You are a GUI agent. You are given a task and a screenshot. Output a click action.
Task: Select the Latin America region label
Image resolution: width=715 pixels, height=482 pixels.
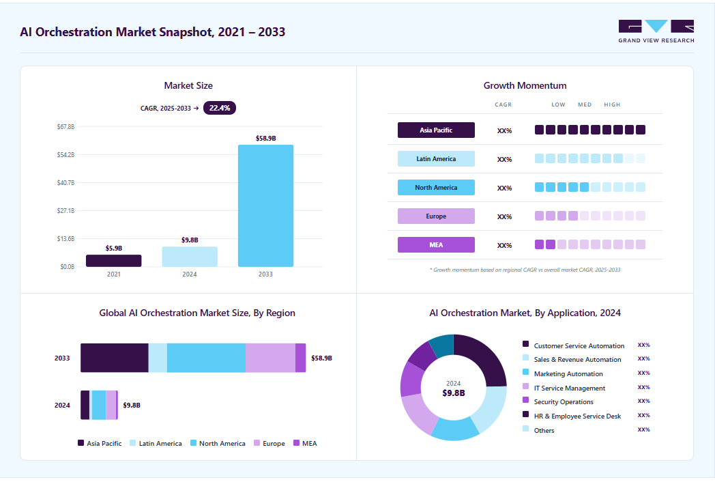point(436,159)
